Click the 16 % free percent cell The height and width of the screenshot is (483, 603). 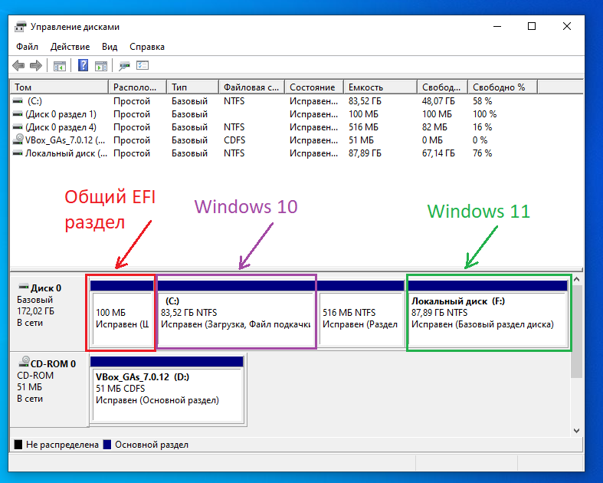[x=482, y=127]
